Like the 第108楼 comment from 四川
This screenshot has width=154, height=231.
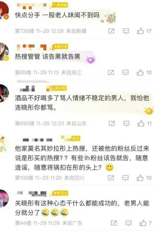pos(140,178)
